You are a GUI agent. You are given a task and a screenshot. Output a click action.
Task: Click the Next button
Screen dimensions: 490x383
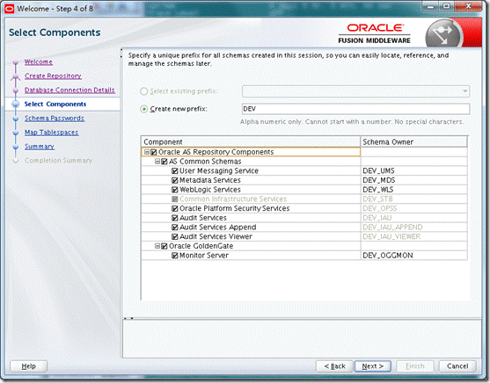coord(372,366)
